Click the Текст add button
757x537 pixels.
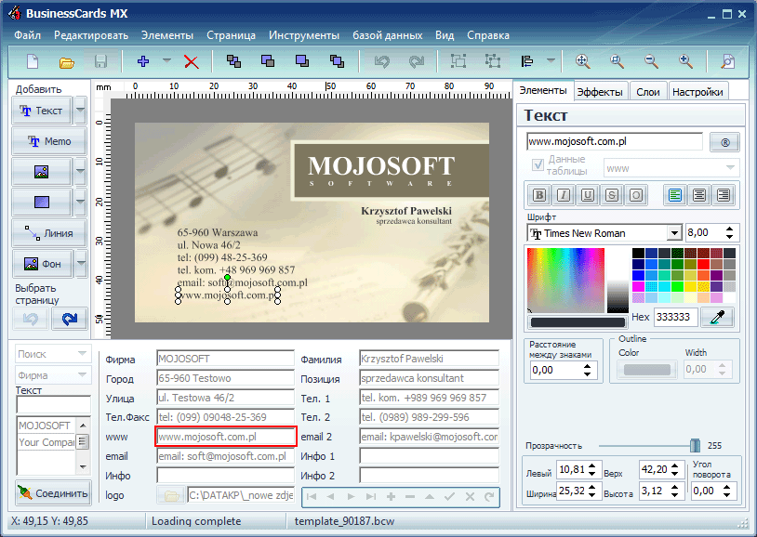(x=42, y=111)
